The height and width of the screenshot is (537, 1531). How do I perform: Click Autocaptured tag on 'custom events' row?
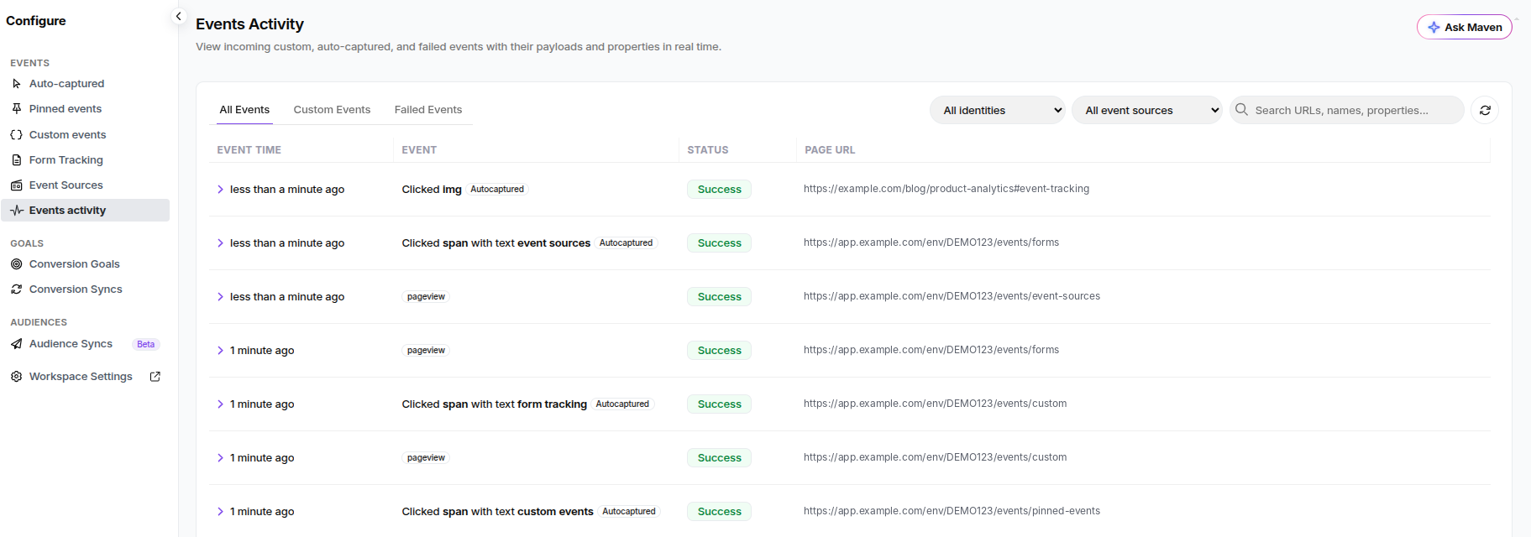pos(629,512)
